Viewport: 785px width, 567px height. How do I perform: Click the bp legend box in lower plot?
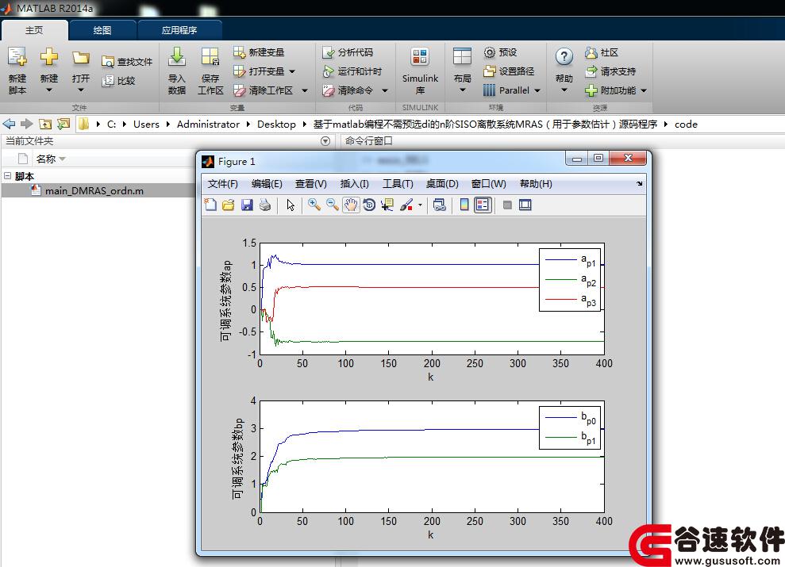pos(570,427)
